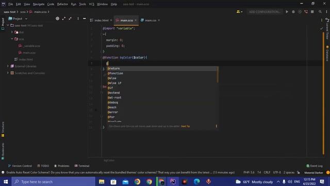Select _variable.scss in project tree
The width and height of the screenshot is (330, 186).
pos(29,46)
